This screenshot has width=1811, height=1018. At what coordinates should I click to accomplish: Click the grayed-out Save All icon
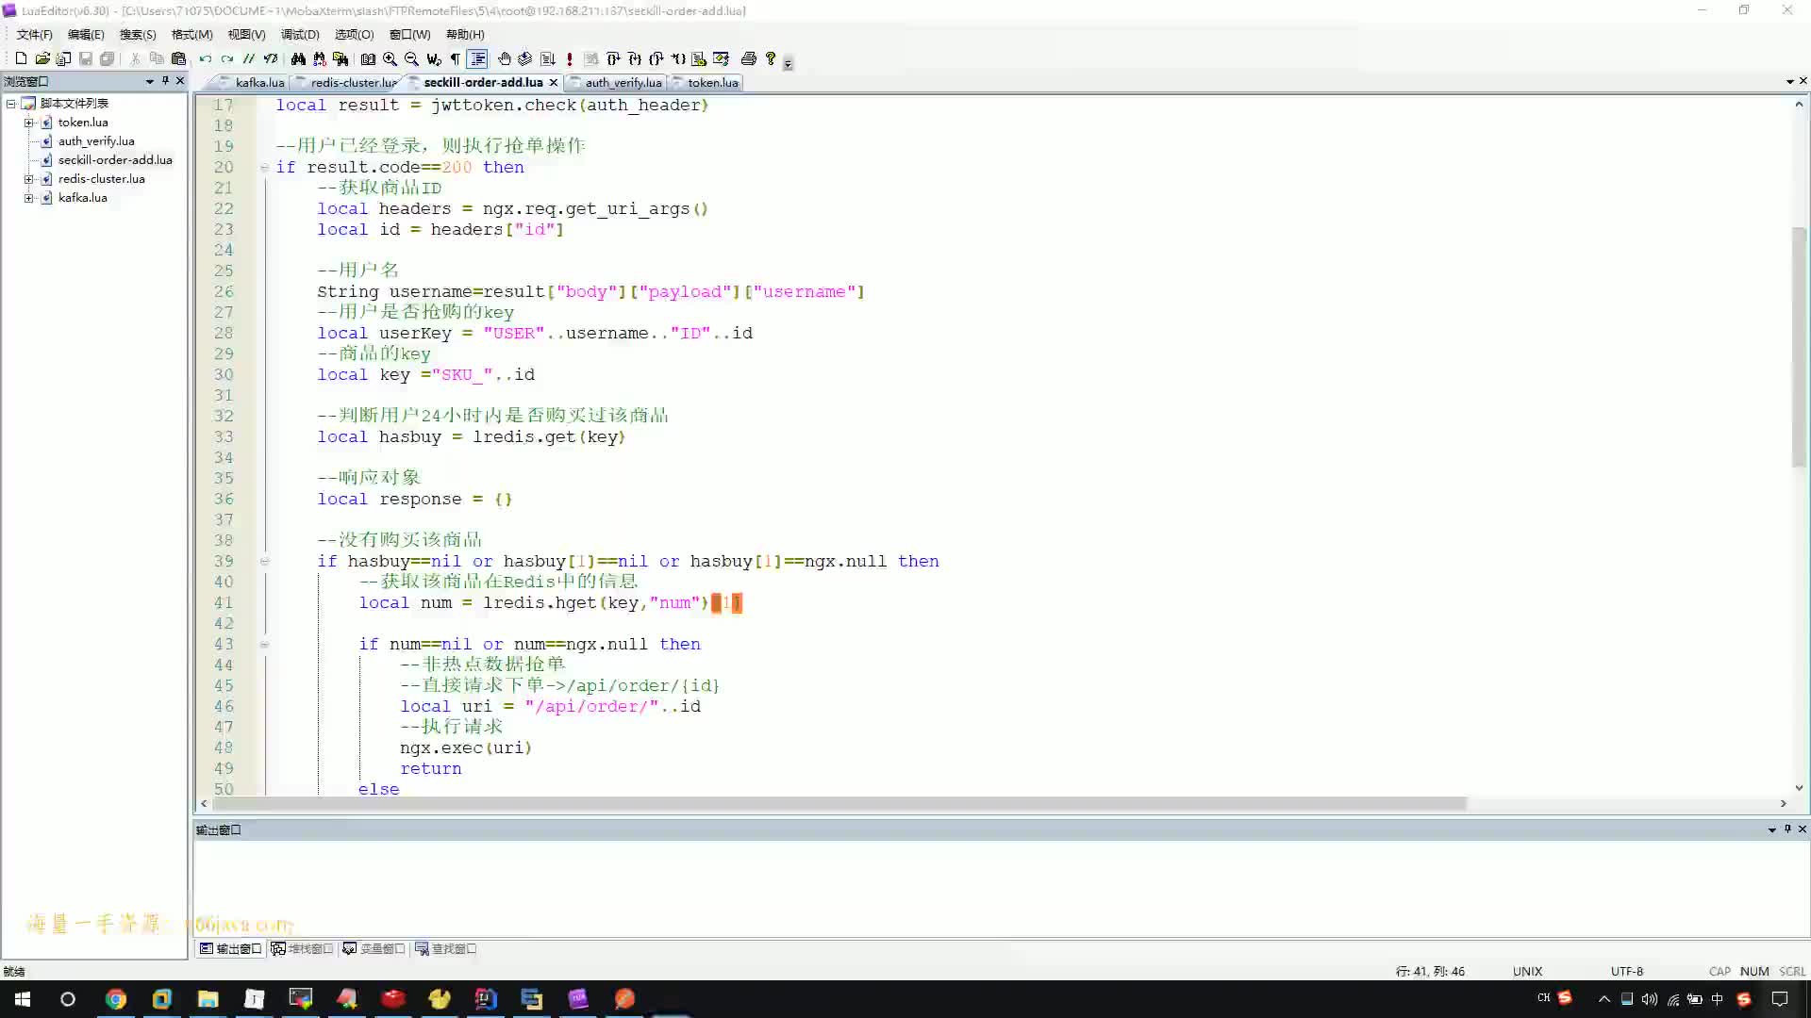[108, 58]
